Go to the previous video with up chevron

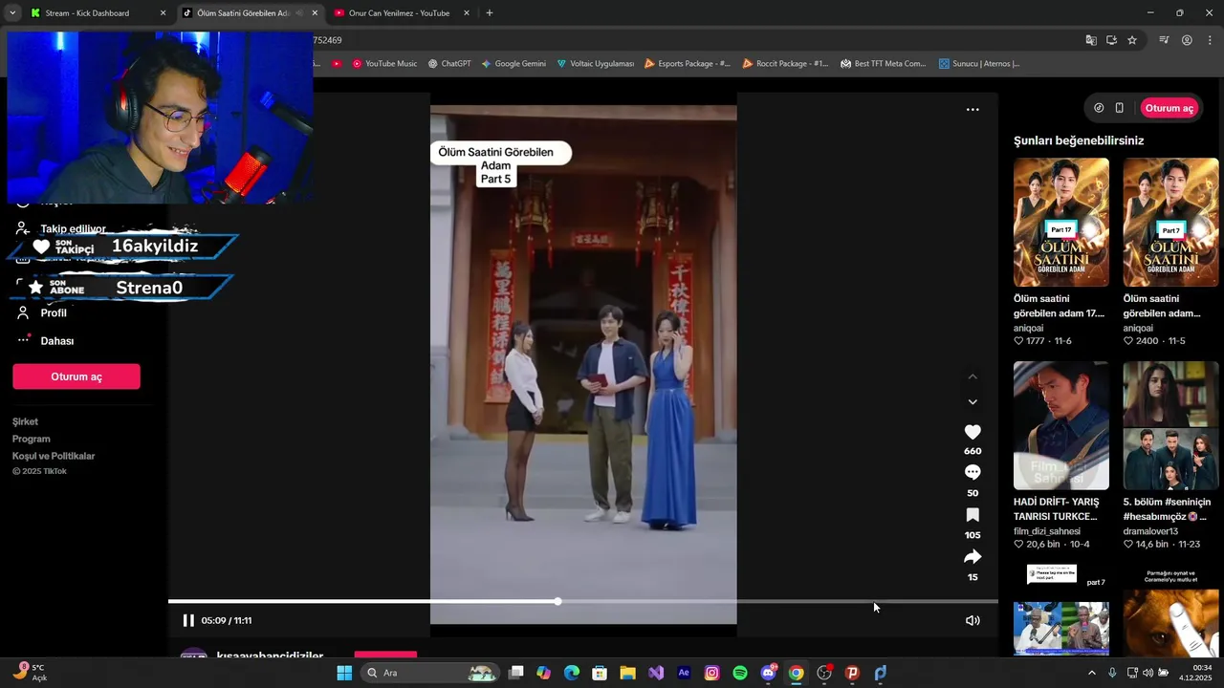click(973, 376)
